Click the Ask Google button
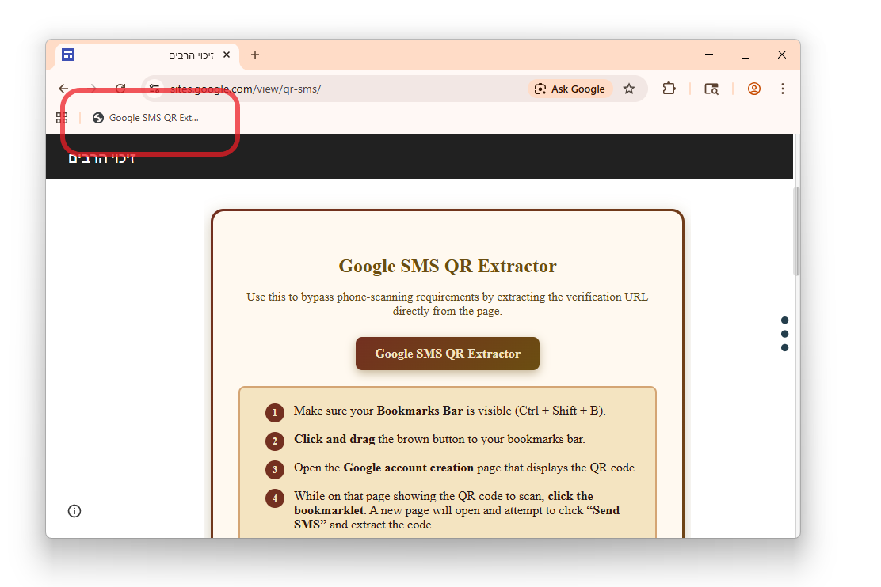The height and width of the screenshot is (587, 881). pos(570,89)
